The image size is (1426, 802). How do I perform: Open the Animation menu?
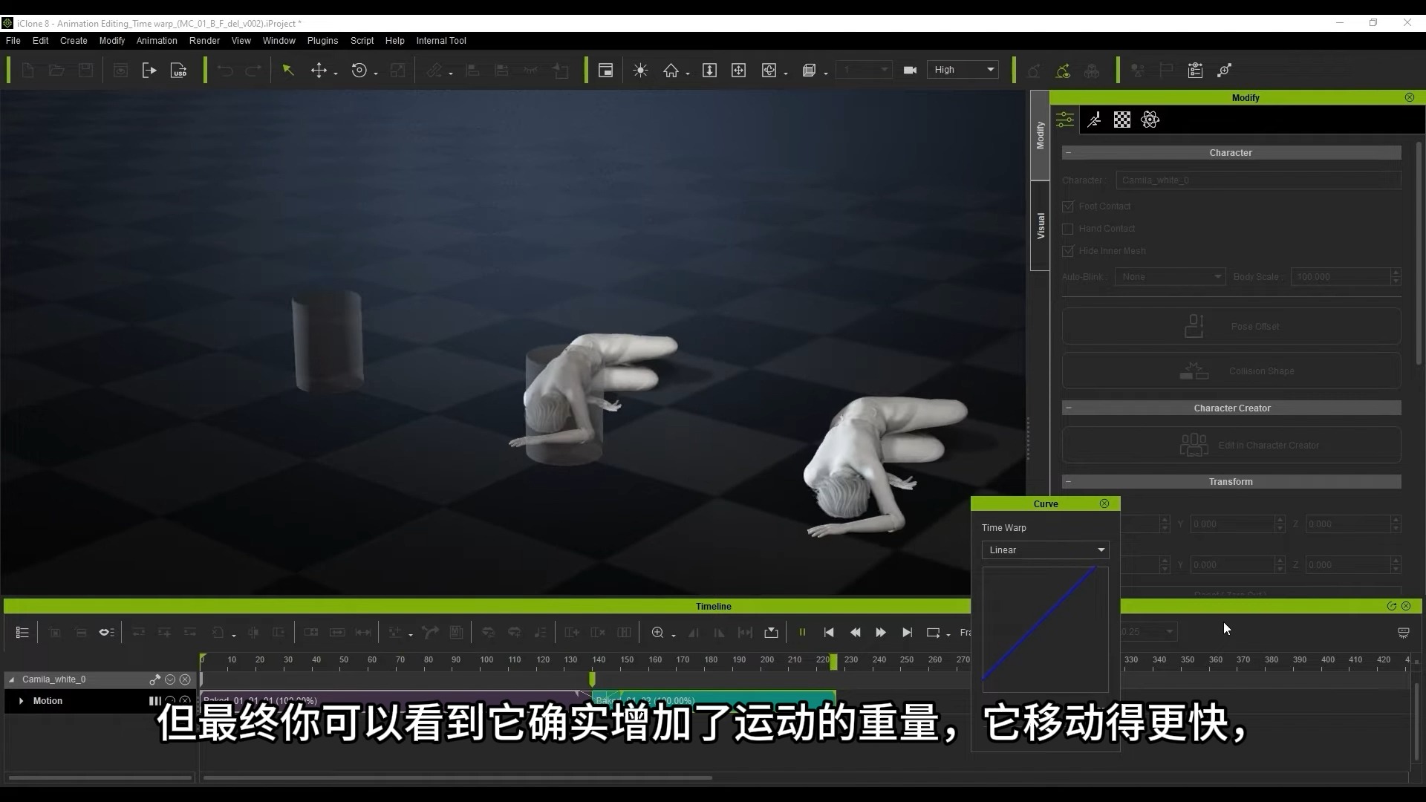[156, 41]
